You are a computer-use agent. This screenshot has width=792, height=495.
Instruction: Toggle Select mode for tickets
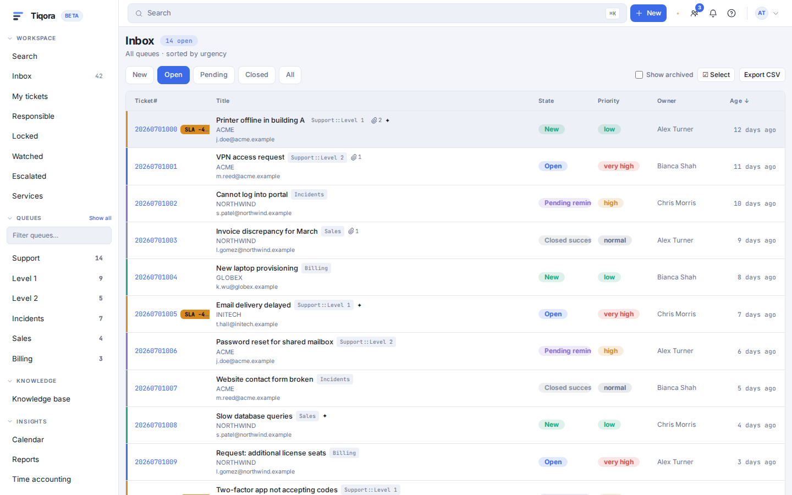pos(716,75)
